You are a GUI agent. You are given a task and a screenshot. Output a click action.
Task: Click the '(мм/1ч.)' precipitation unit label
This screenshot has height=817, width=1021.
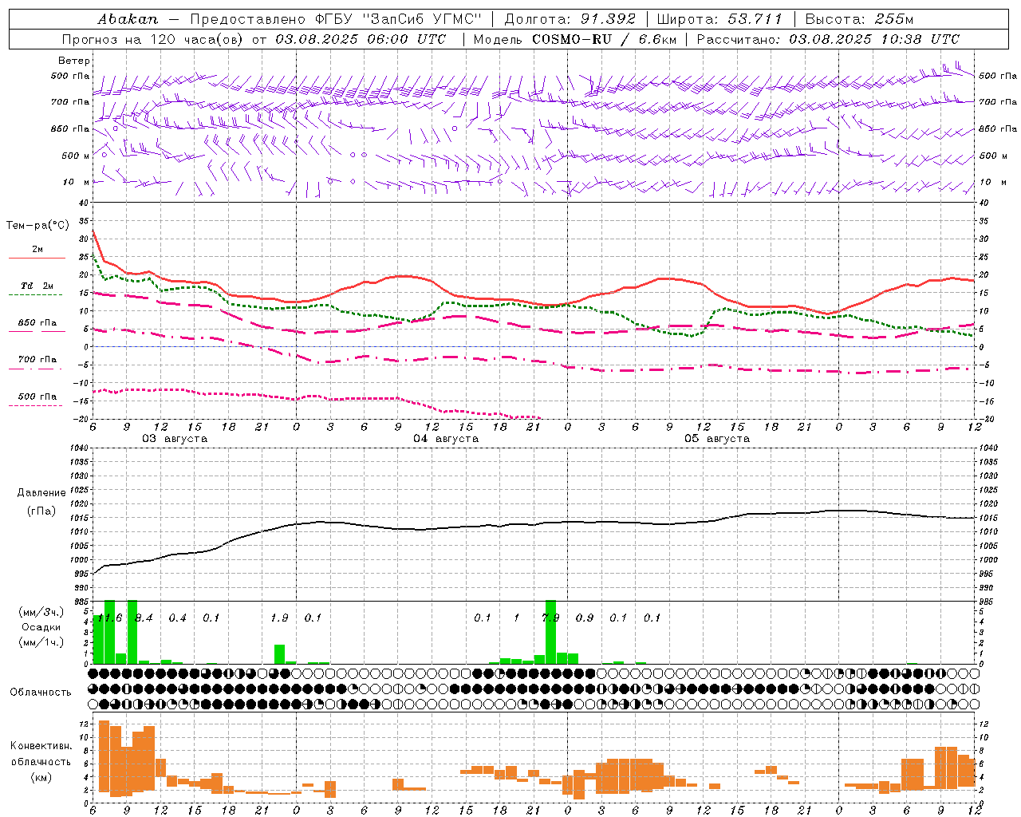[x=41, y=642]
